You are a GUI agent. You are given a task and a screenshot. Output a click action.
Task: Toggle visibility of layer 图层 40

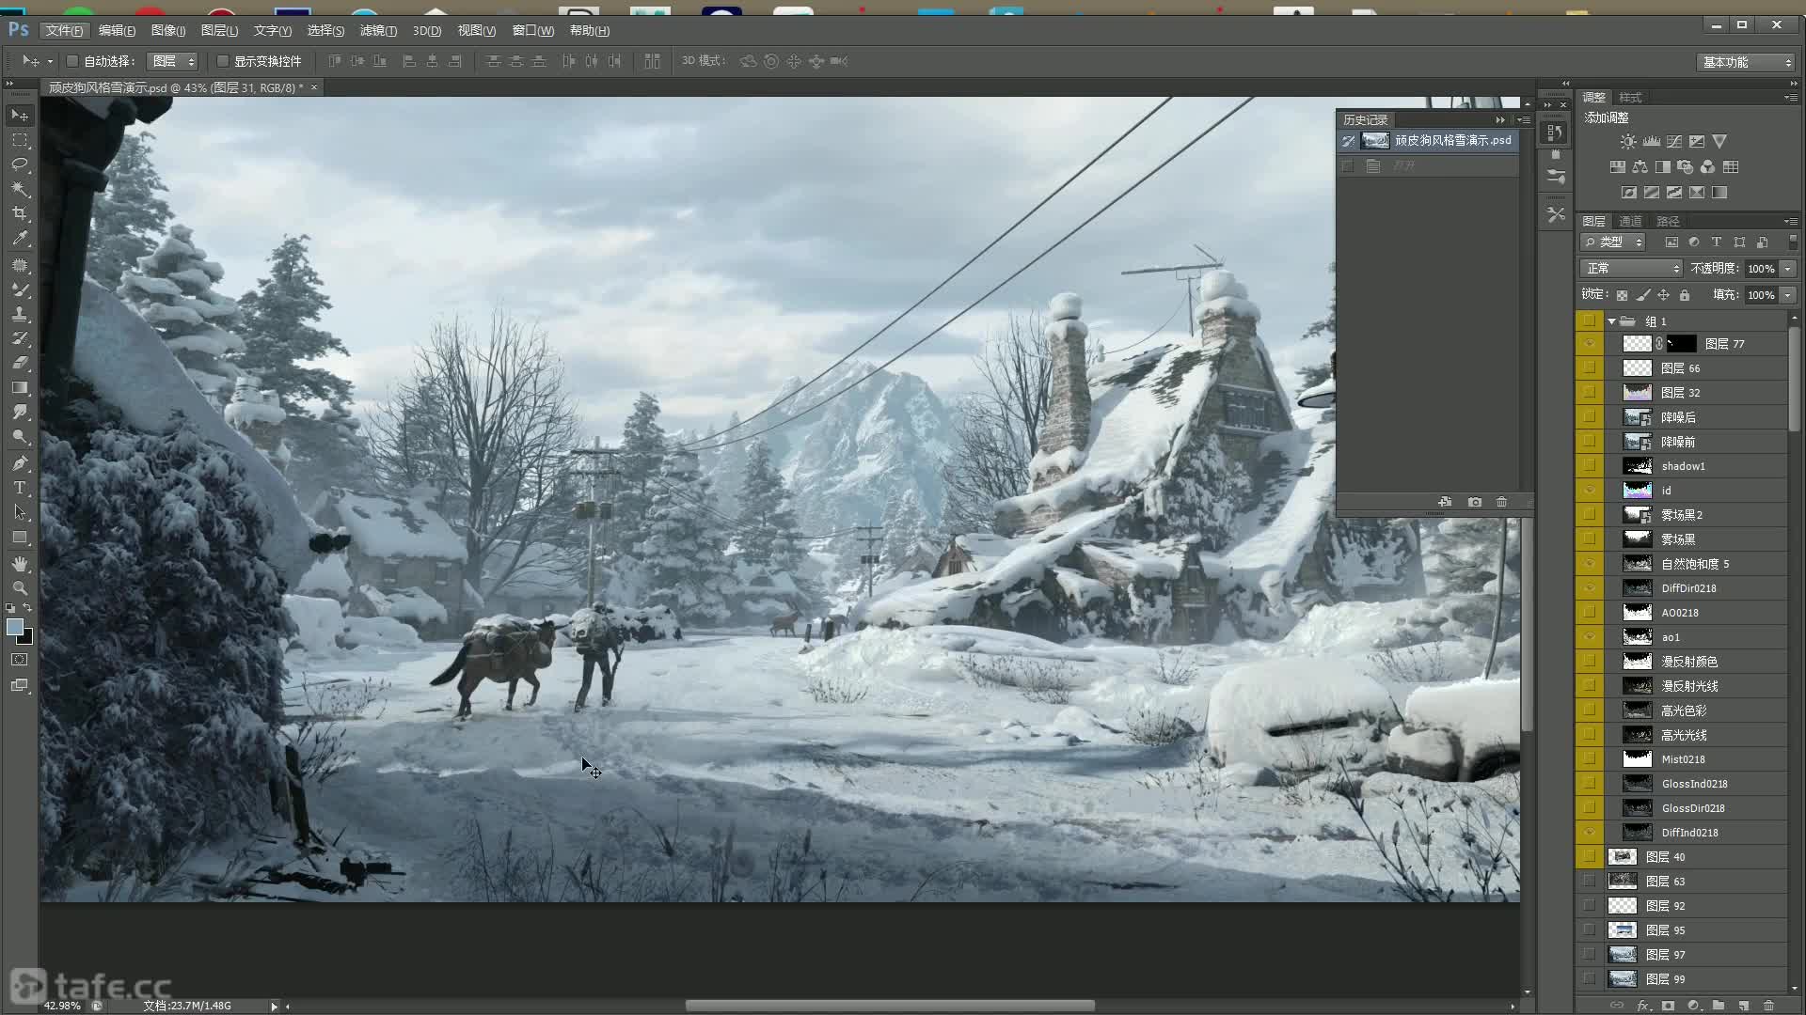[x=1590, y=857]
